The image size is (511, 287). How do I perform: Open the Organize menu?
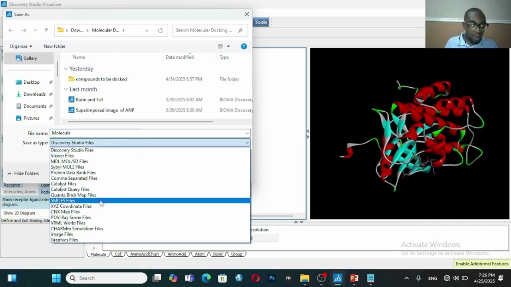21,46
